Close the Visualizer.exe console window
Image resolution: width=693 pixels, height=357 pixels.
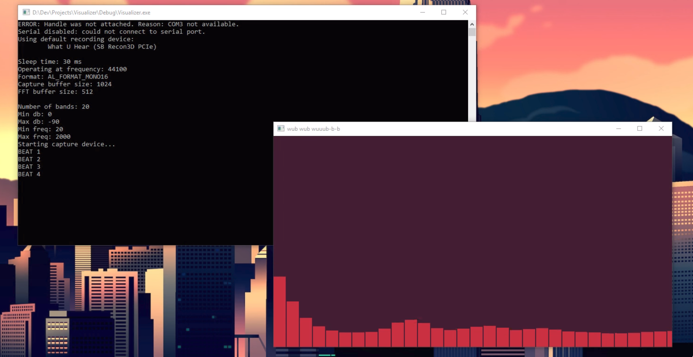pos(465,12)
